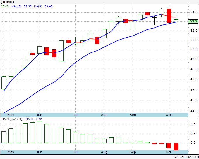Click the MA(3) legend label
This screenshot has height=159, width=199.
(38, 6)
